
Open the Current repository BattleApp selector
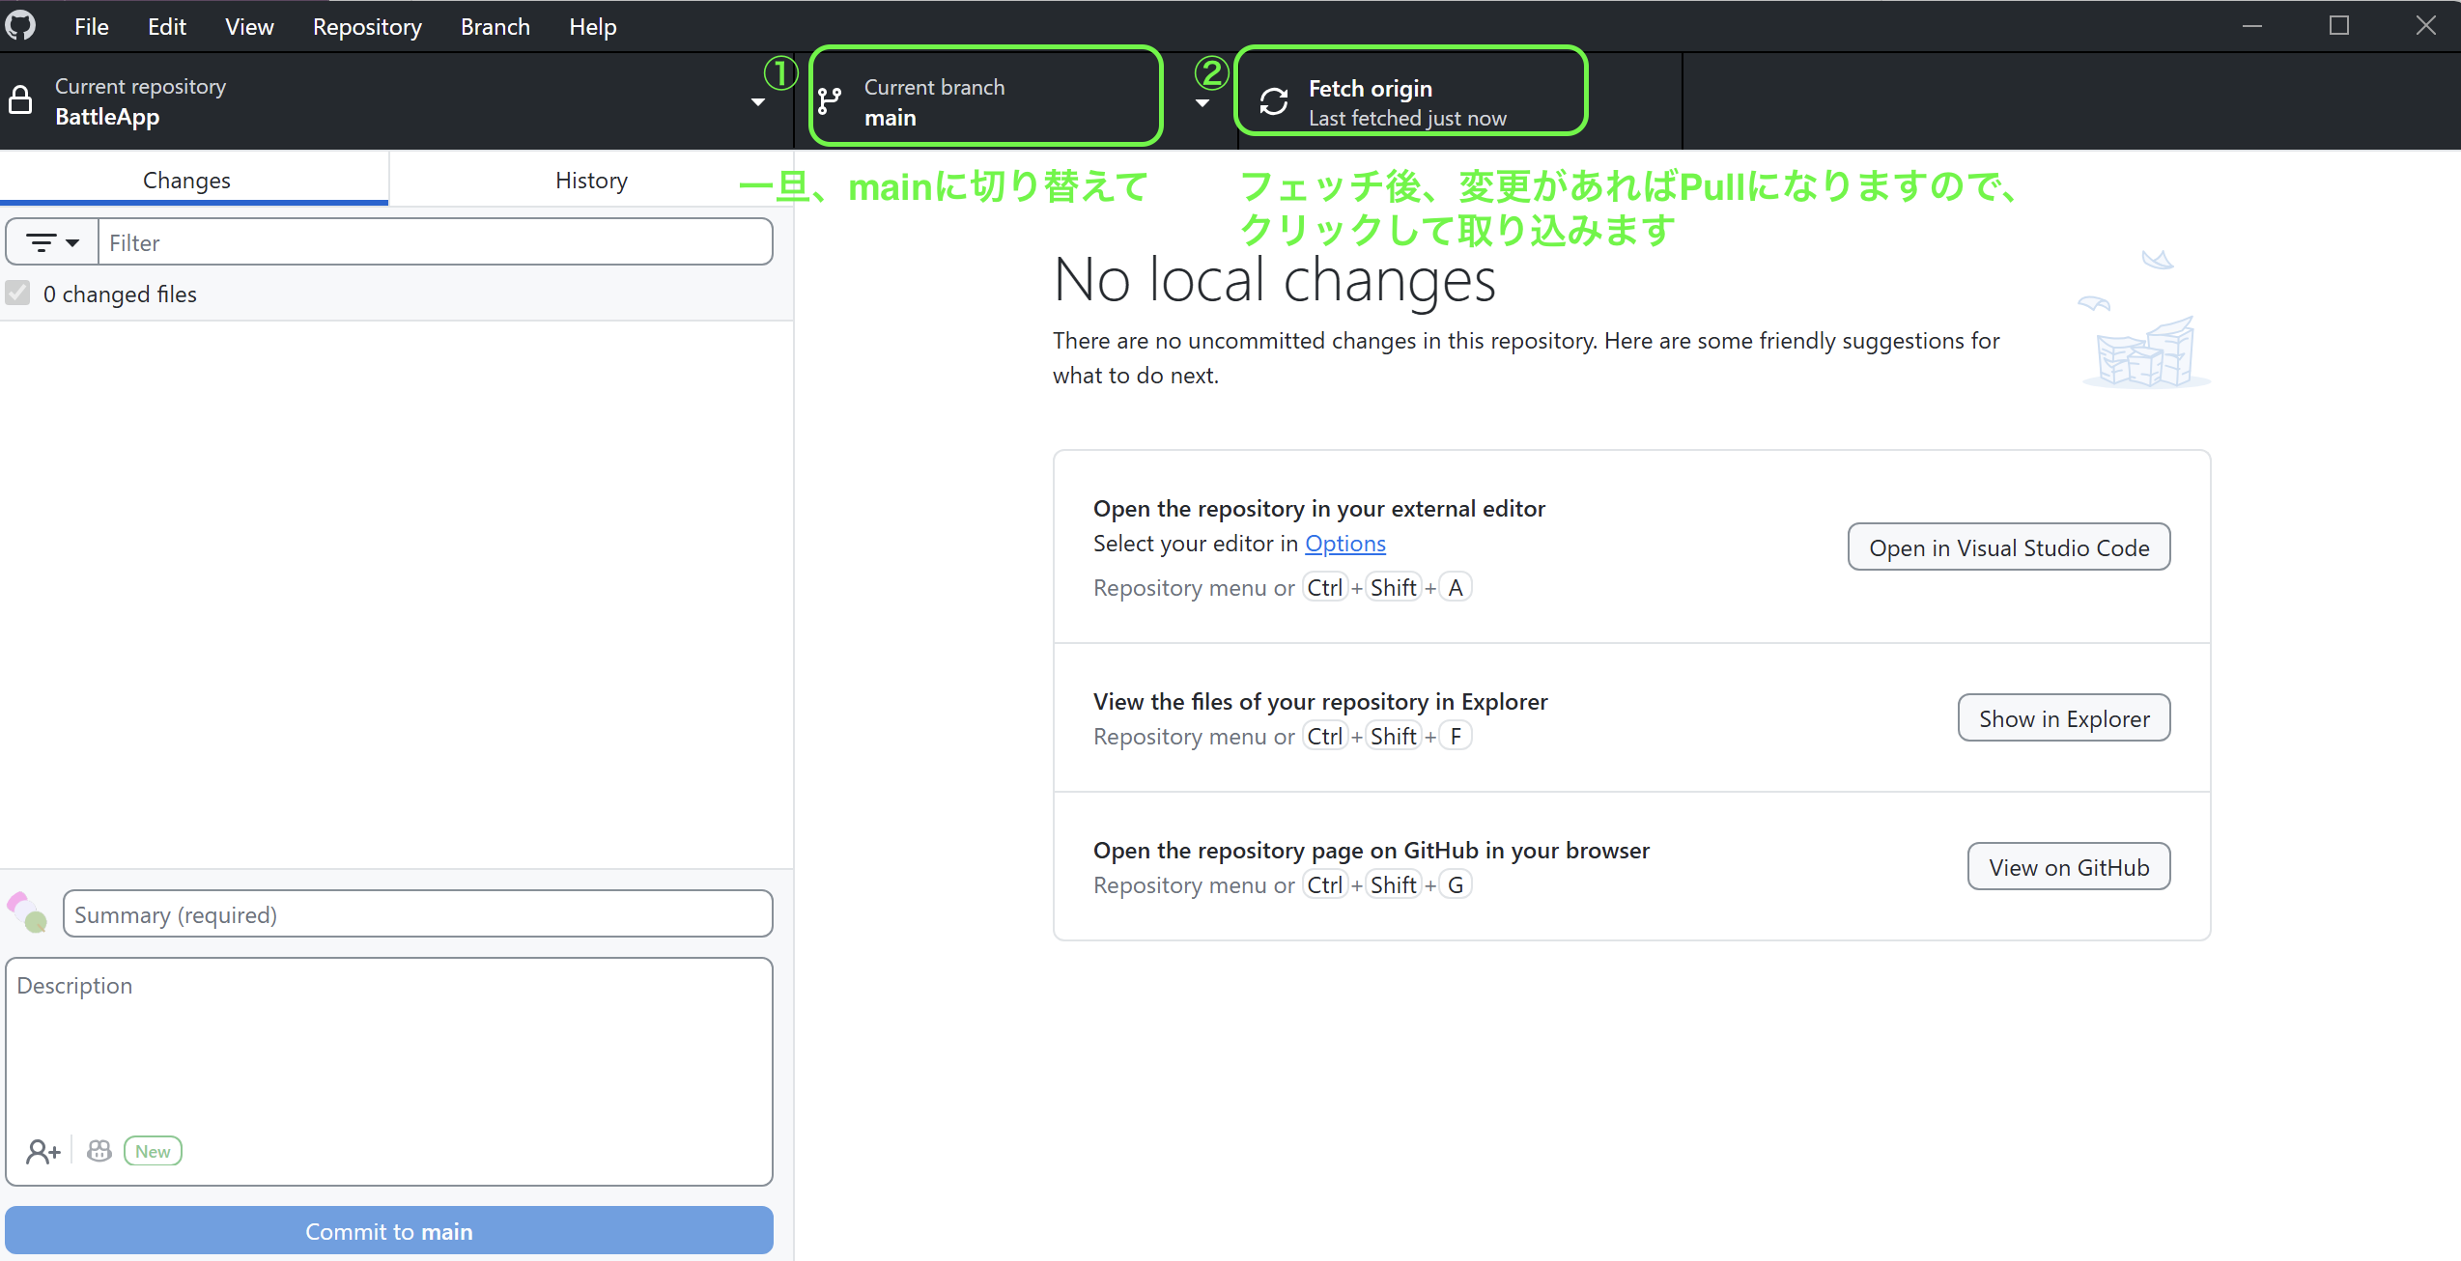click(x=396, y=101)
